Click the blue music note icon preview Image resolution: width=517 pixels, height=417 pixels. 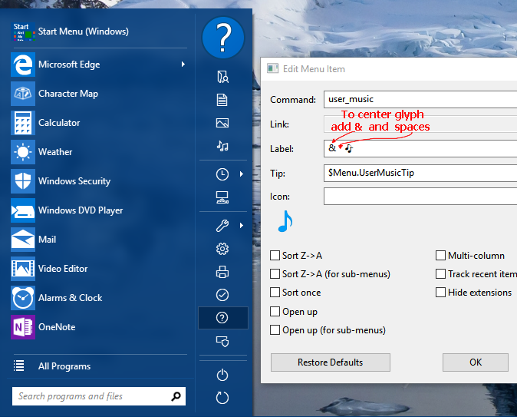click(x=285, y=221)
